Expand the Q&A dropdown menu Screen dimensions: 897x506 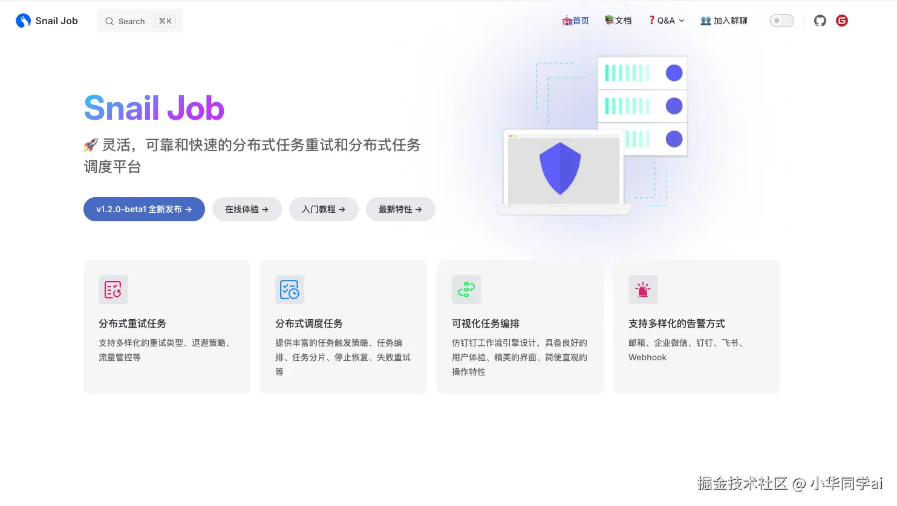point(666,21)
